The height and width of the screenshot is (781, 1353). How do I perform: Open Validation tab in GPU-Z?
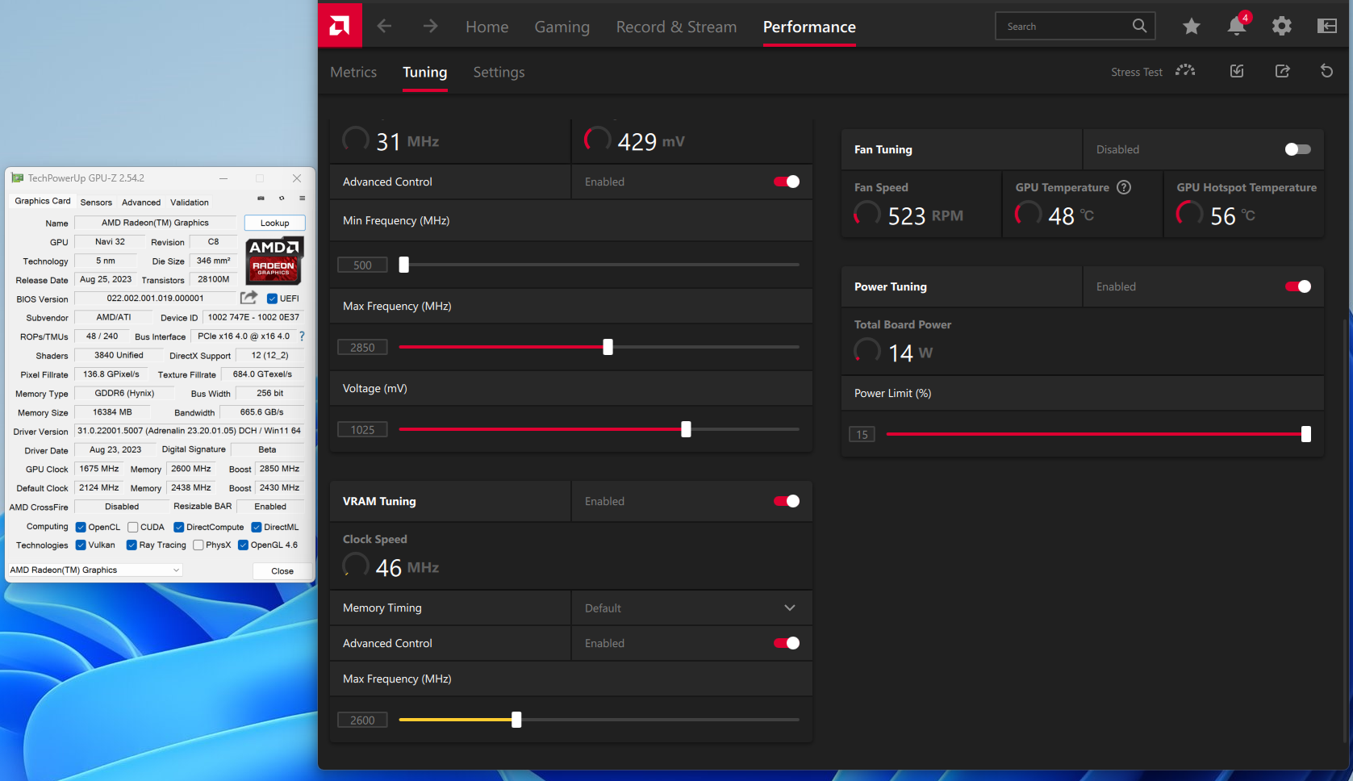(190, 203)
